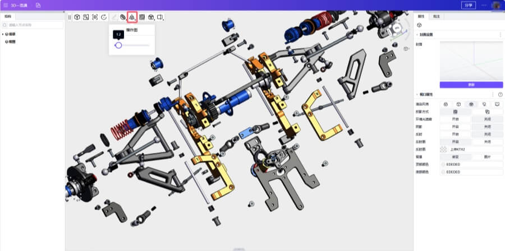The height and width of the screenshot is (251, 505).
Task: Click the section preview thumbnail in the right panel
Action: pos(471,61)
